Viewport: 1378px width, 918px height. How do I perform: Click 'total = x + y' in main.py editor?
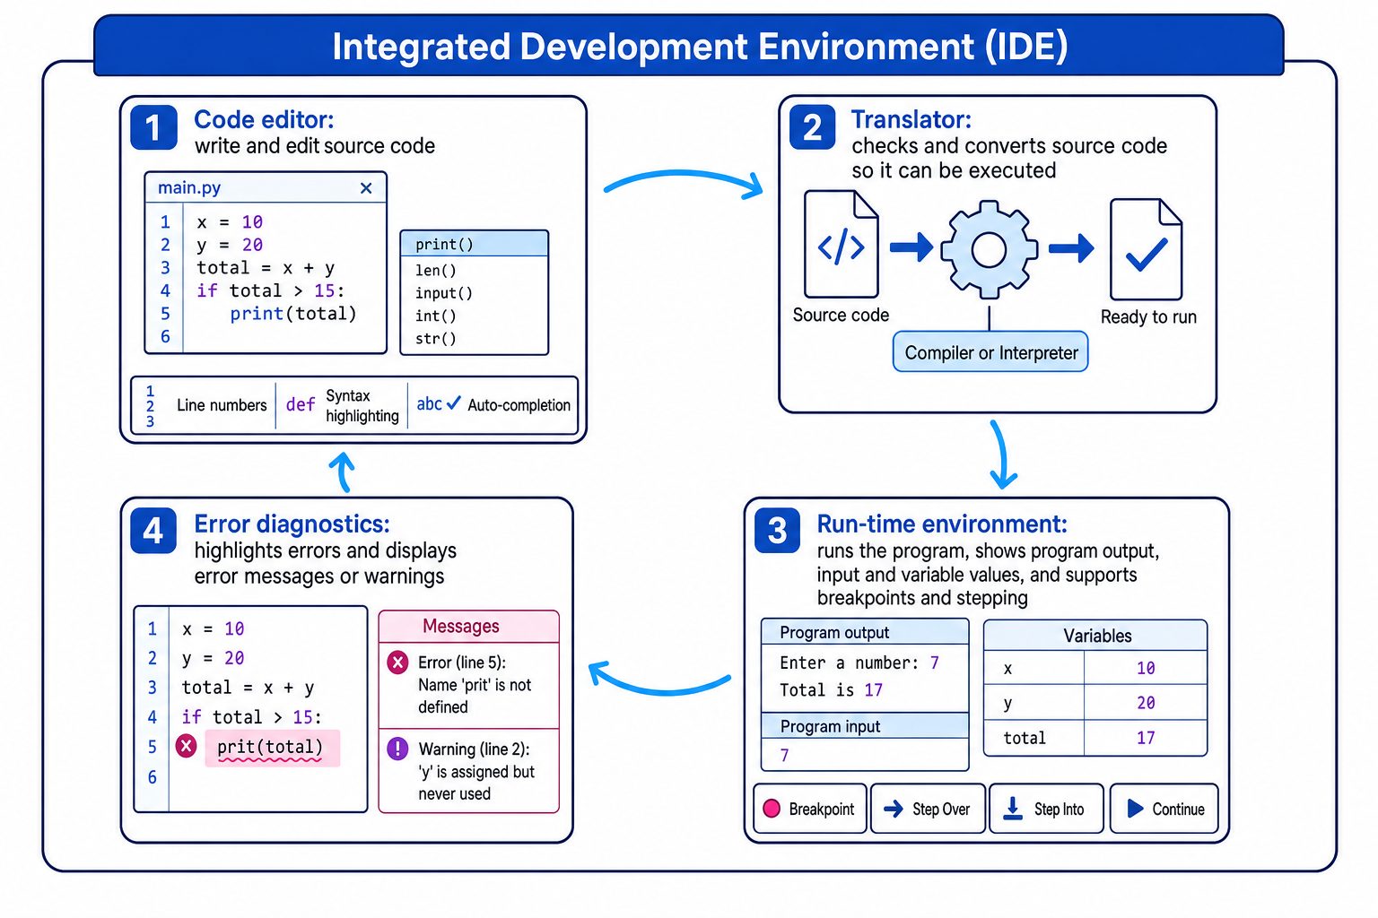(x=266, y=268)
